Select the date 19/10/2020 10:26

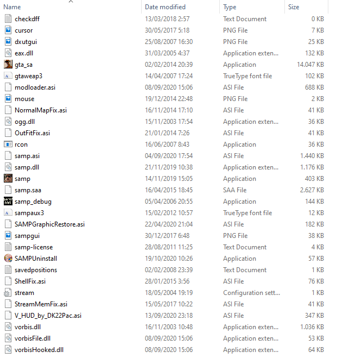tap(169, 259)
